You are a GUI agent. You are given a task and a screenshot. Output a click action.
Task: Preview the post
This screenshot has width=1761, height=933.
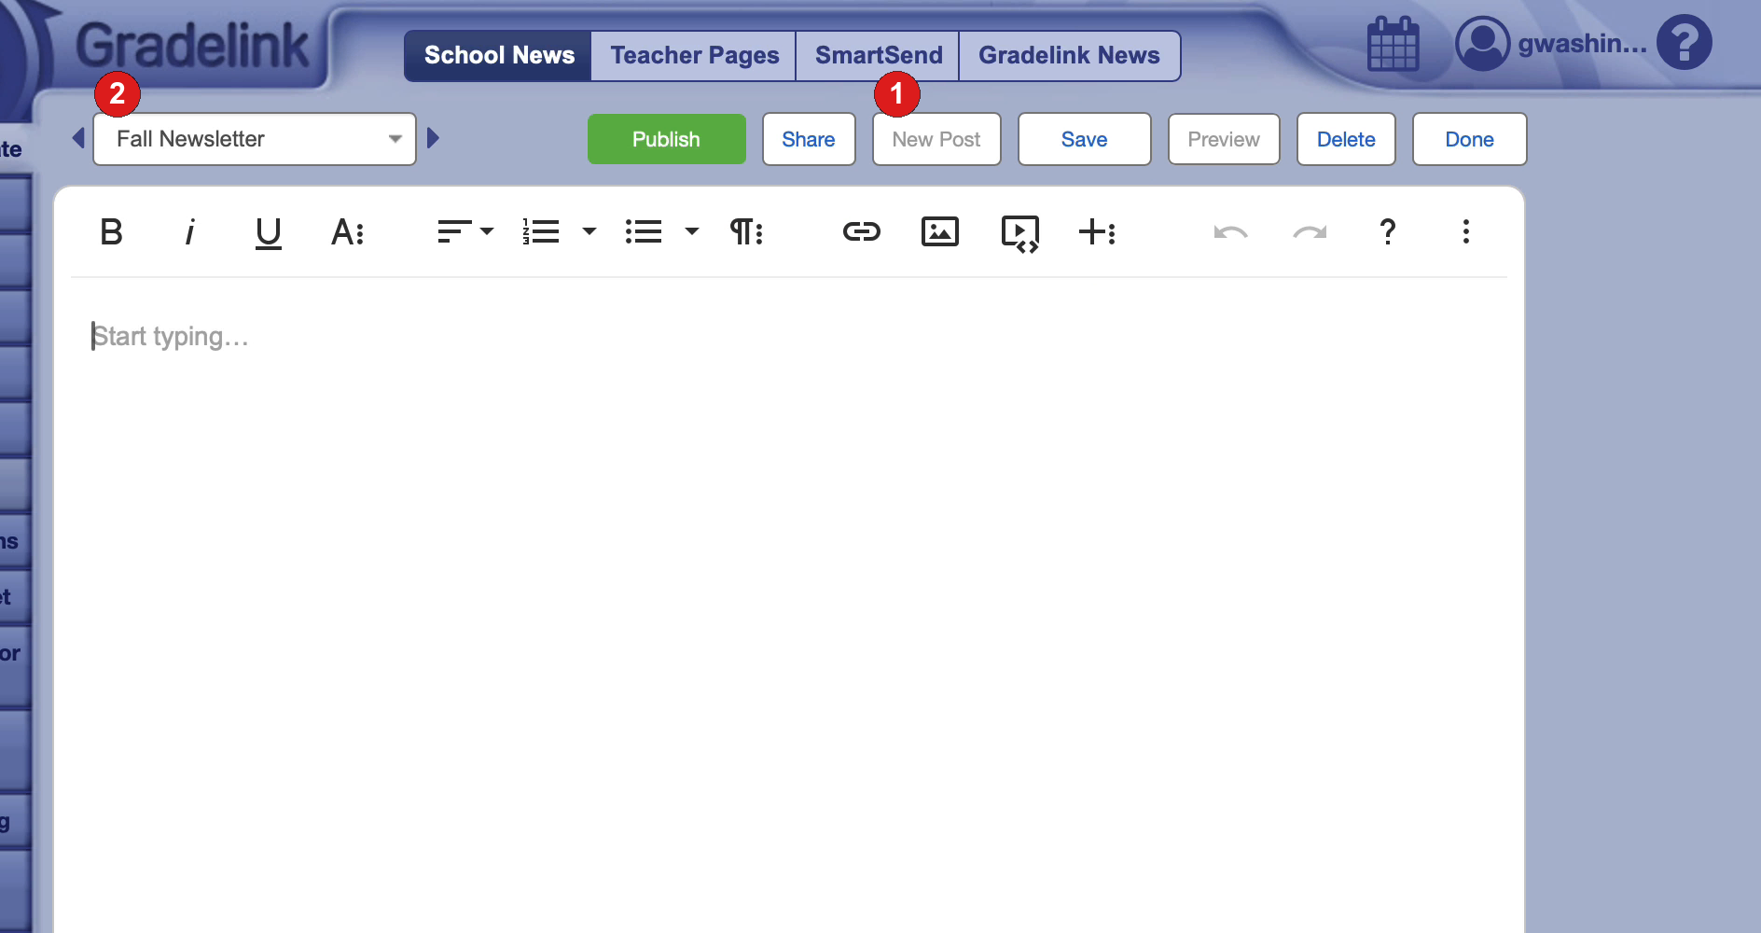(1224, 139)
